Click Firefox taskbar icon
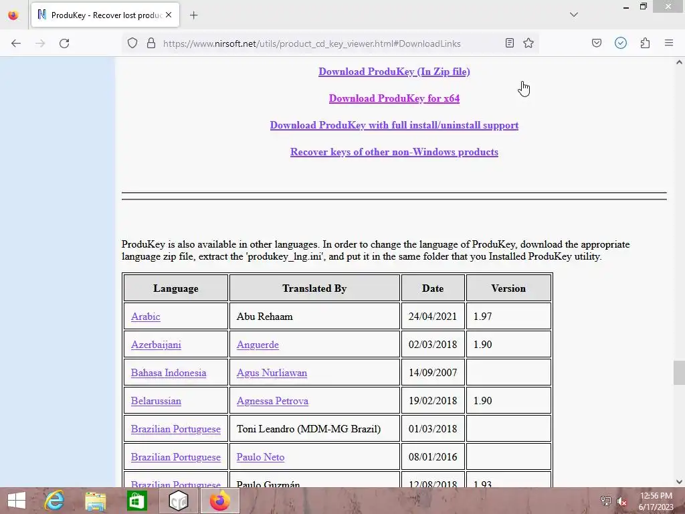This screenshot has width=685, height=514. (x=219, y=501)
